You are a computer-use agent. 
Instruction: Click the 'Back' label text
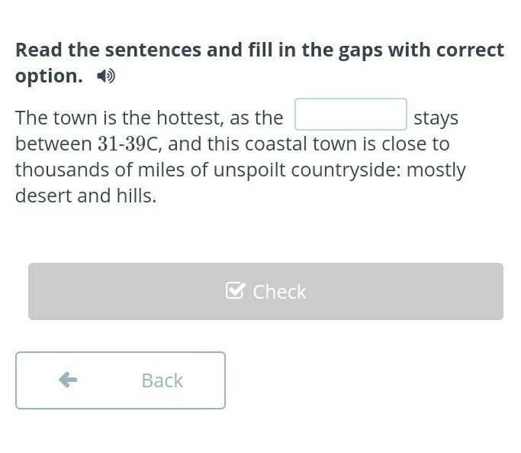tap(162, 380)
